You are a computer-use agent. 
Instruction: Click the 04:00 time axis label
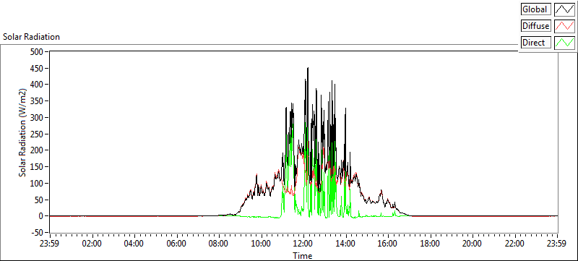[134, 244]
